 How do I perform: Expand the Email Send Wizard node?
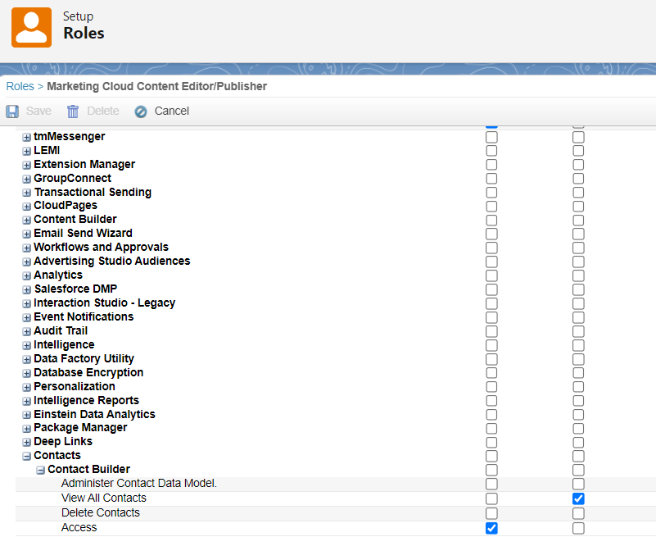click(27, 234)
